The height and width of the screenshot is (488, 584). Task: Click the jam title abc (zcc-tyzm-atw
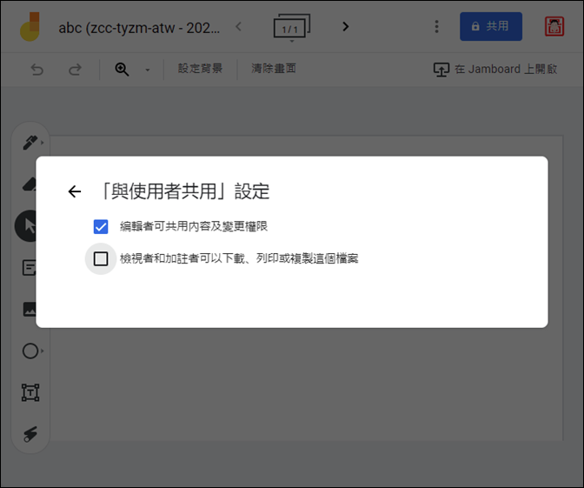click(x=139, y=28)
